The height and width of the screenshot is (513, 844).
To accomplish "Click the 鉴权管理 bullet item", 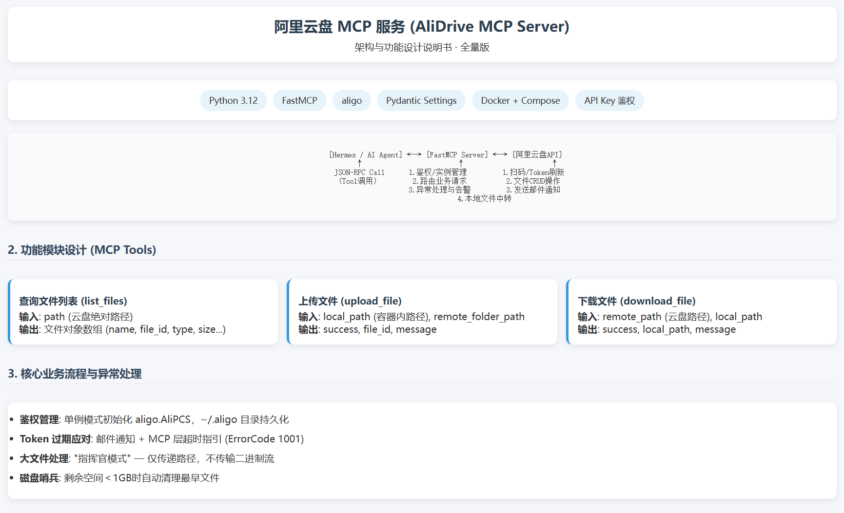I will pos(154,419).
